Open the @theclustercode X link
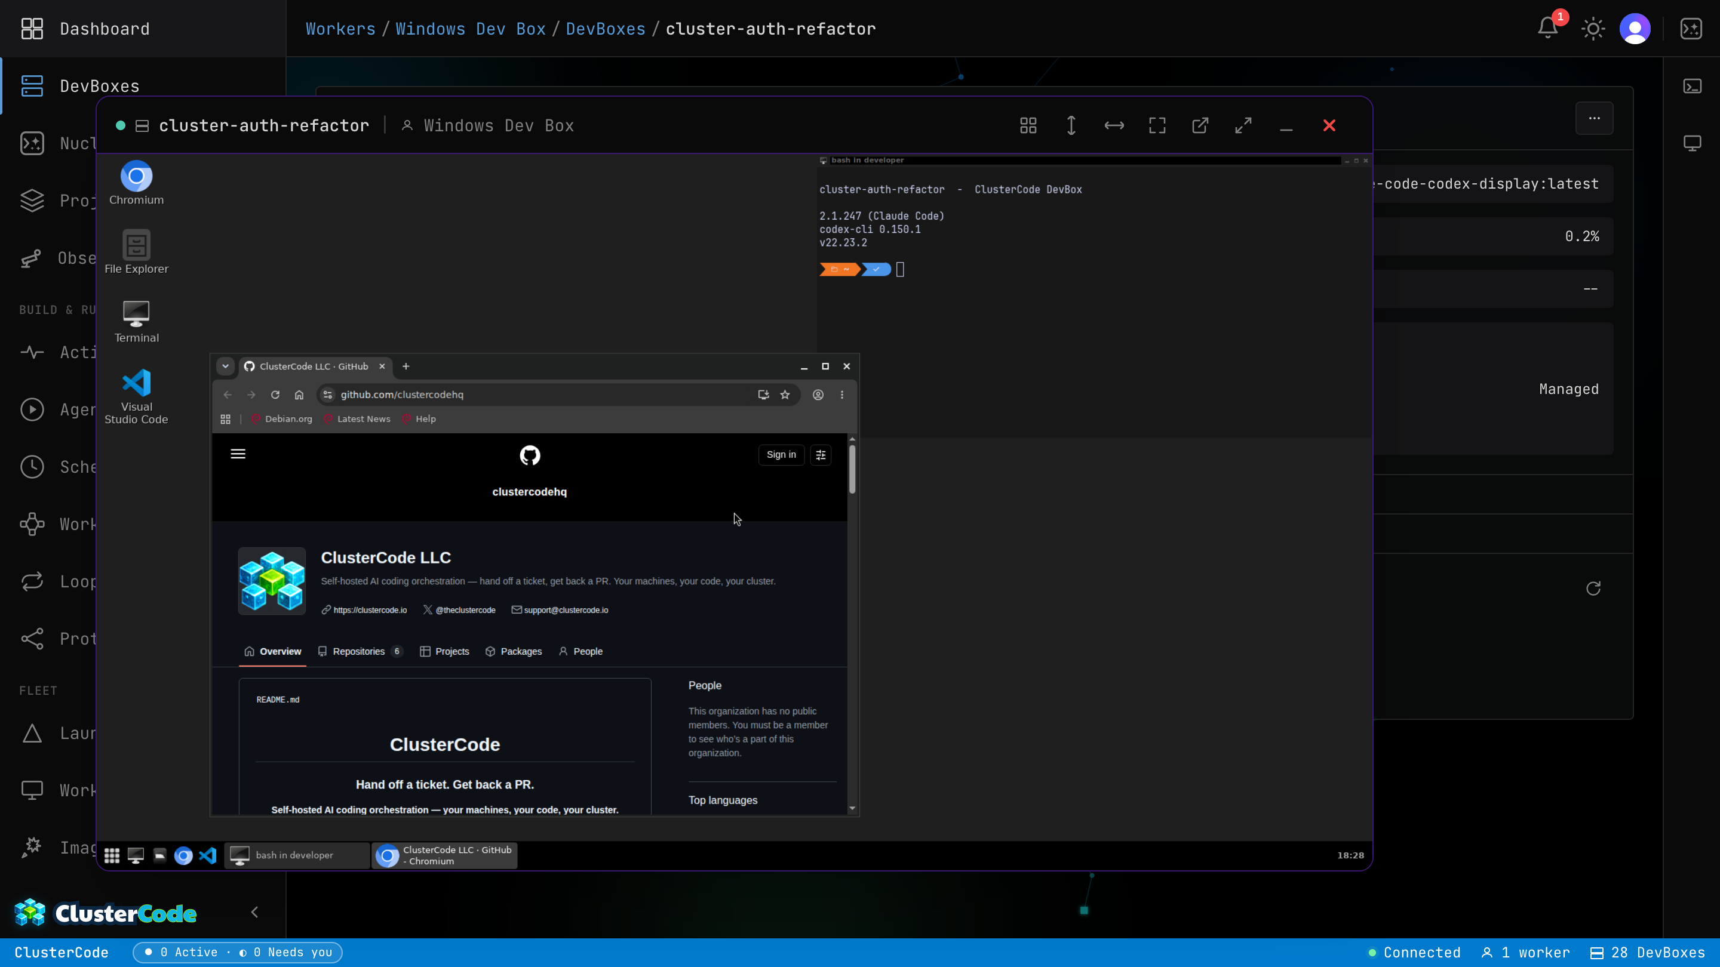 click(x=459, y=610)
